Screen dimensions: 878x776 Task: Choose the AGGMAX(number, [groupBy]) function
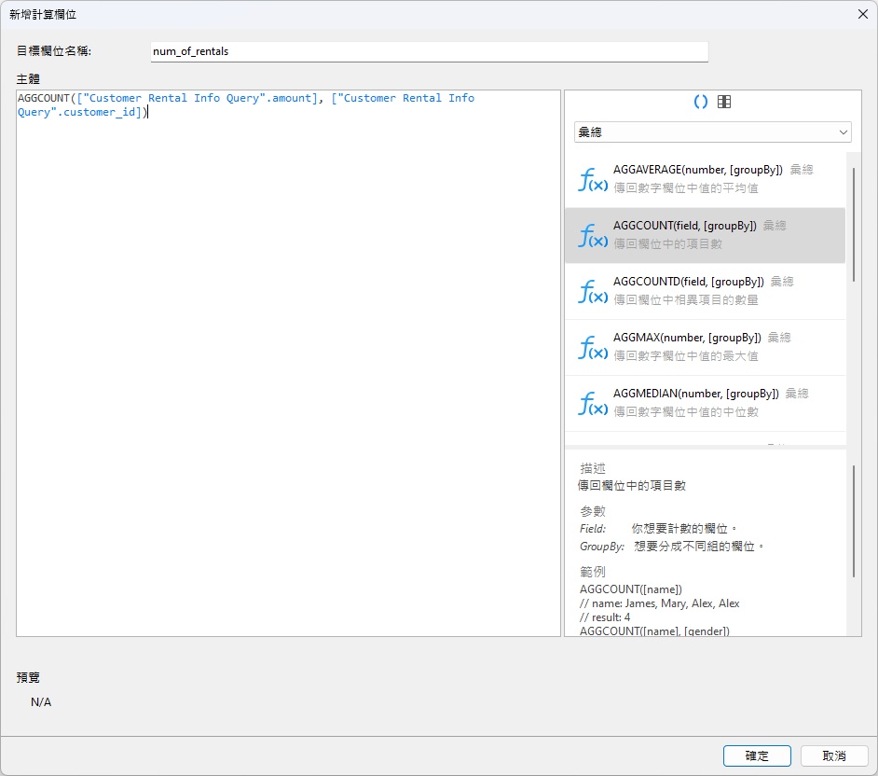686,338
